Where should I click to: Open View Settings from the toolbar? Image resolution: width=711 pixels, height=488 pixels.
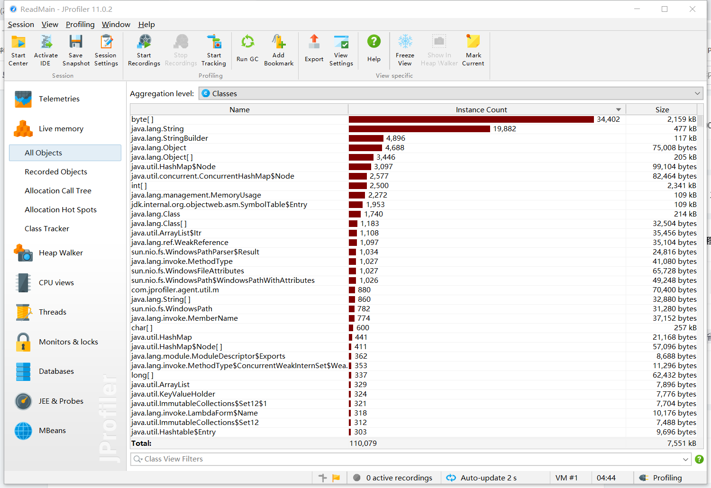pyautogui.click(x=341, y=50)
